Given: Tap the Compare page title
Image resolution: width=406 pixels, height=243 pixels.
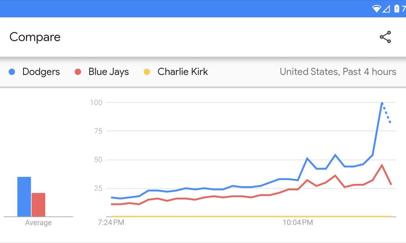Looking at the screenshot, I should [x=35, y=37].
